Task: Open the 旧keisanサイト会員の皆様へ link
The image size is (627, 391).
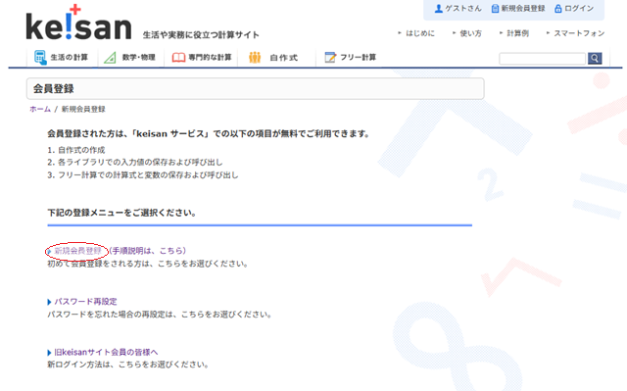Action: [x=106, y=352]
